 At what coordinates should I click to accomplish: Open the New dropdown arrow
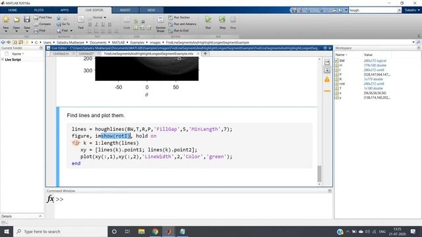coord(6,31)
